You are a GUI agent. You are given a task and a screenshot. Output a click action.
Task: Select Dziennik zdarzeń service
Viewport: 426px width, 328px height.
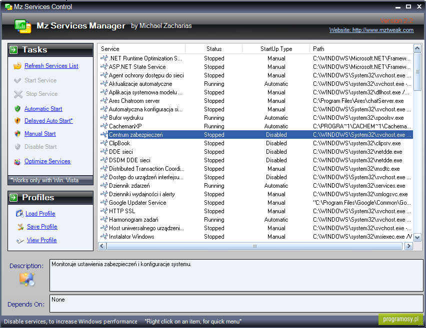tap(255, 186)
